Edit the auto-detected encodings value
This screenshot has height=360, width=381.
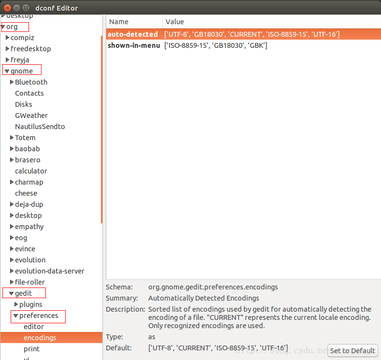point(252,34)
